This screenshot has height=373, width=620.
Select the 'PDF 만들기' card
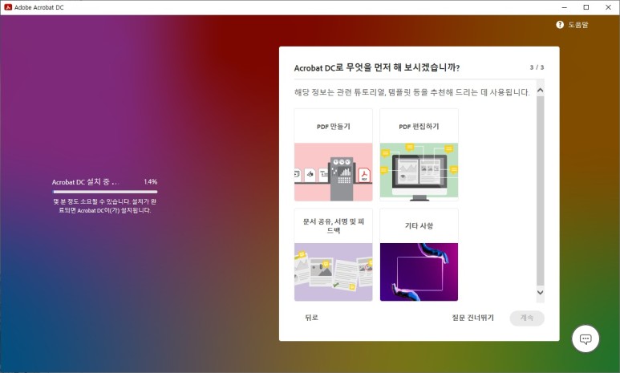(x=334, y=155)
